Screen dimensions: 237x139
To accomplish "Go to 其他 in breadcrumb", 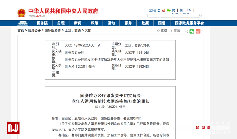I will (88, 31).
